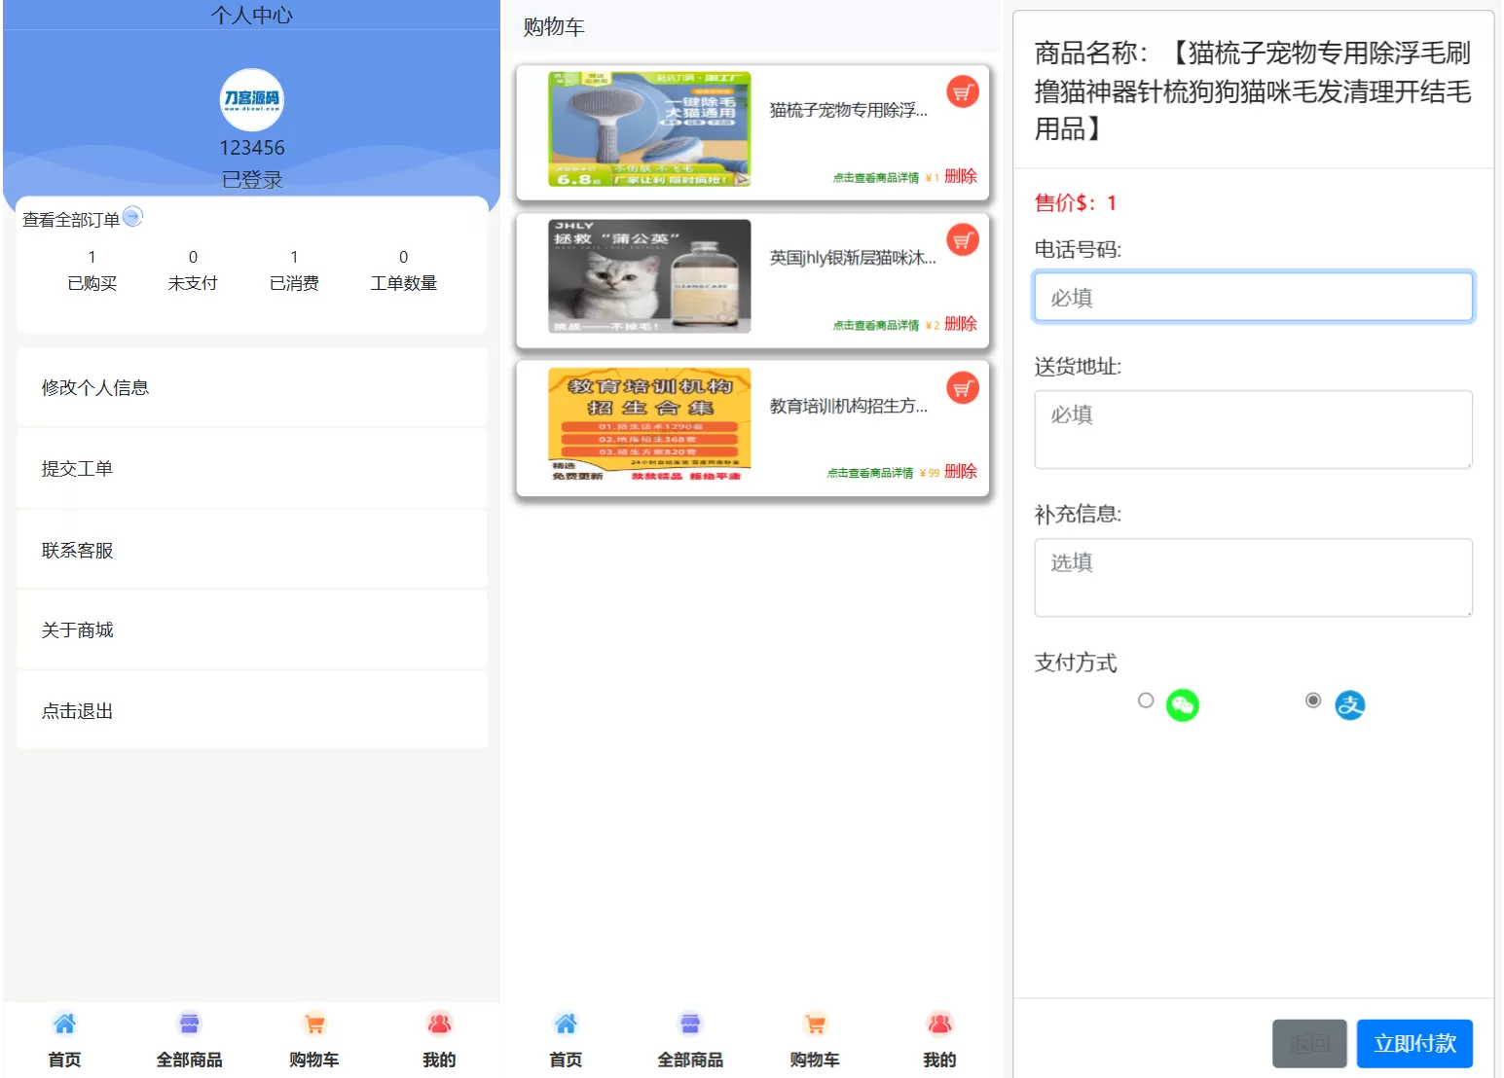1504x1078 pixels.
Task: Expand 查看全部订单 with the blue arrow
Action: [x=132, y=217]
